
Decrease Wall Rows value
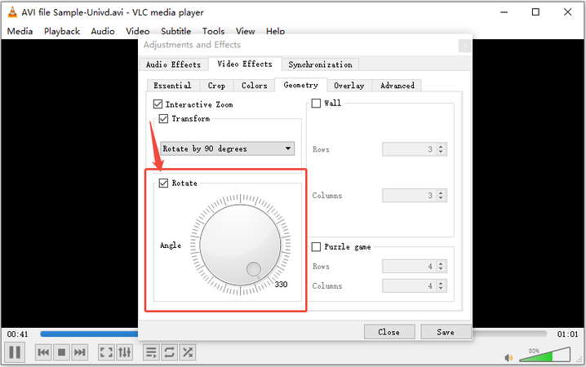(x=441, y=153)
